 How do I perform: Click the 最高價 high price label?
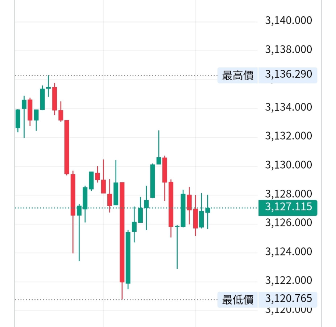tap(238, 75)
